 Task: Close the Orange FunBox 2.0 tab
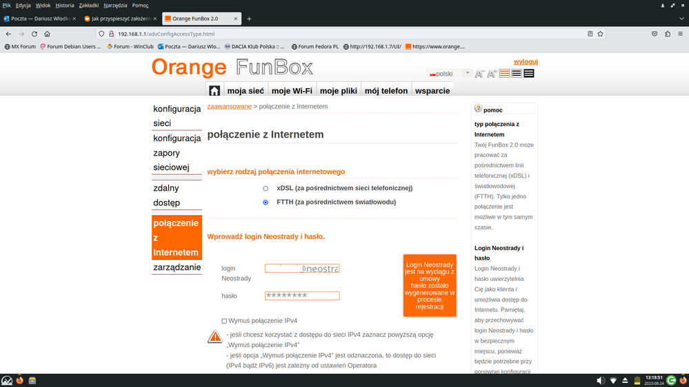pyautogui.click(x=235, y=19)
